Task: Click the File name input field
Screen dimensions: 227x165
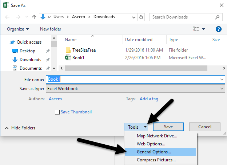Action: click(135, 79)
